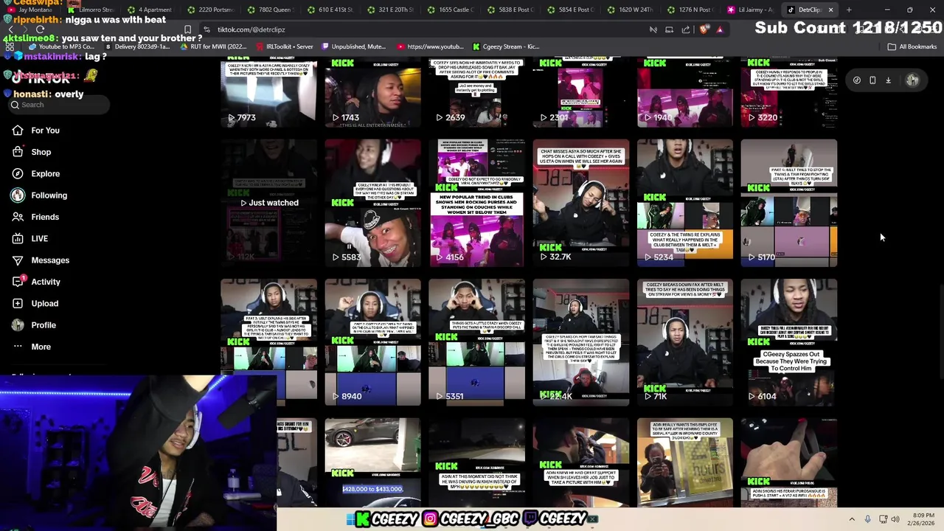
Task: Click the phone app icon near avatar
Action: tap(872, 80)
